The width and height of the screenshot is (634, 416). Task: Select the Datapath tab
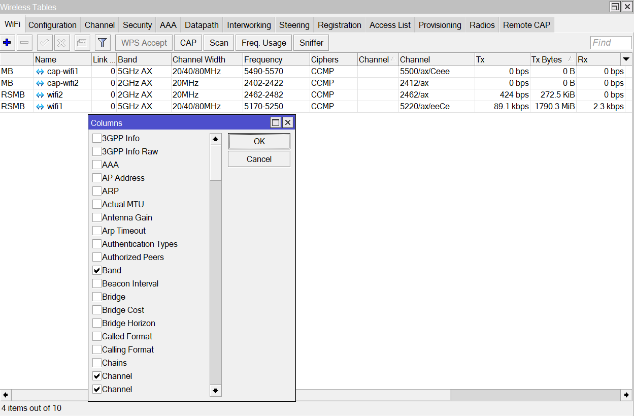[x=202, y=25]
